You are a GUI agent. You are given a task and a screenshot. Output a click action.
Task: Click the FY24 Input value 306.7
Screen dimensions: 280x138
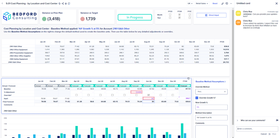click(188, 98)
